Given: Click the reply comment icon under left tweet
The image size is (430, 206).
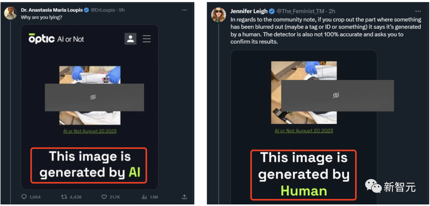Looking at the screenshot, I should tap(24, 197).
